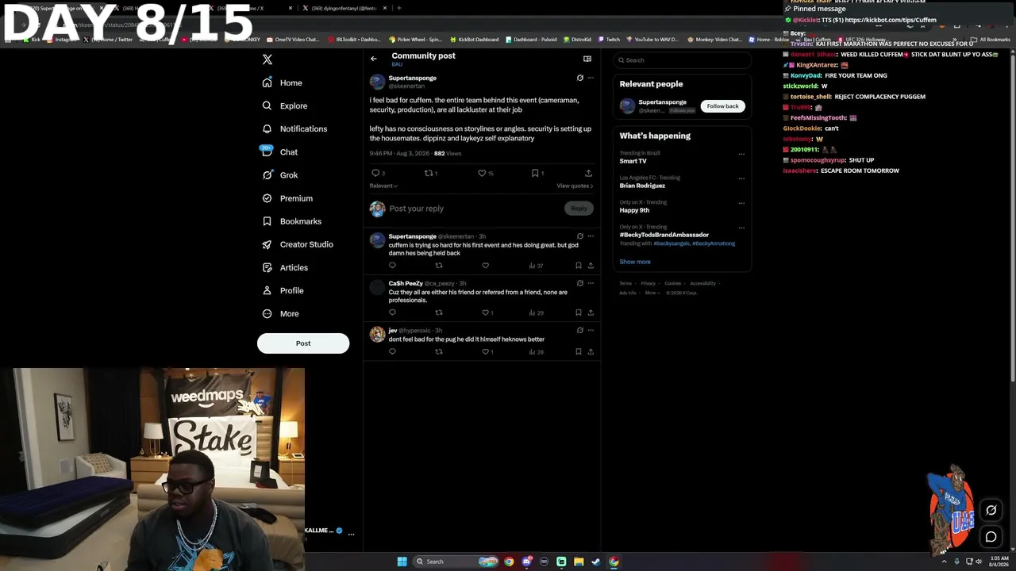The height and width of the screenshot is (571, 1016).
Task: Repost the main Supertansponge post
Action: (429, 173)
